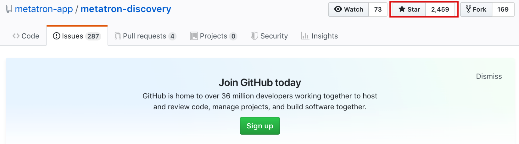Open the Projects tab
519x144 pixels.
pos(214,36)
